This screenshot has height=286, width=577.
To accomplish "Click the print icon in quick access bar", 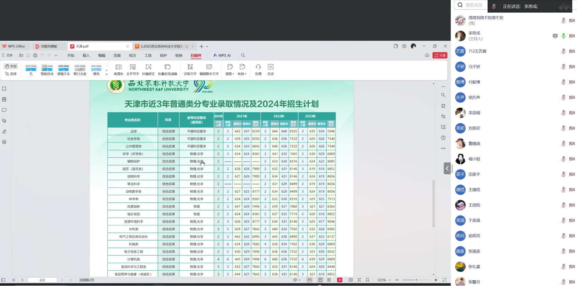I will click(x=35, y=56).
